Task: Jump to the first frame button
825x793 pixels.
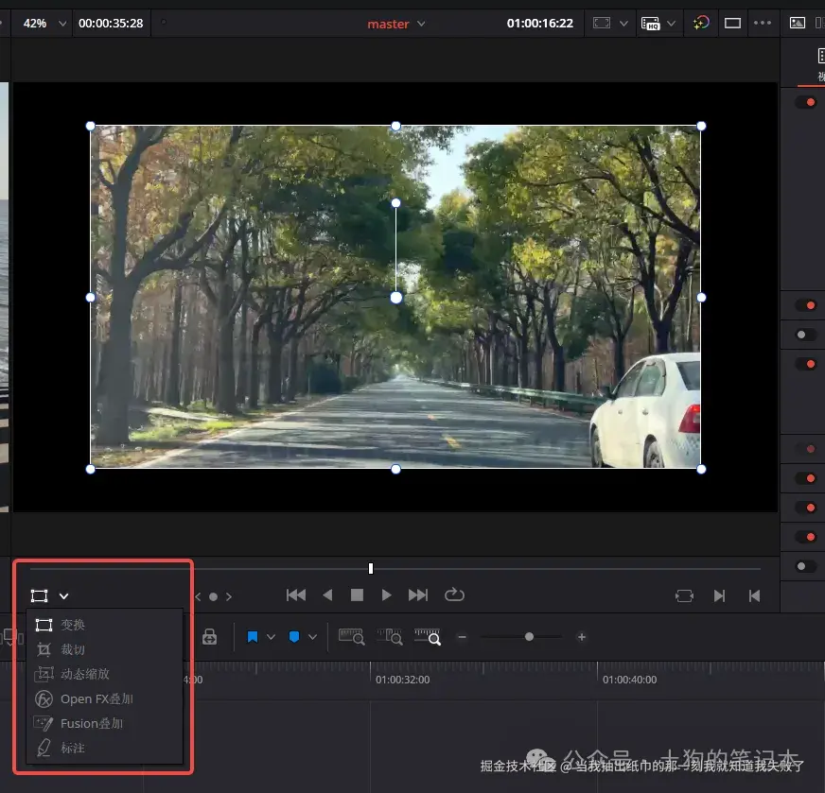Action: point(296,595)
